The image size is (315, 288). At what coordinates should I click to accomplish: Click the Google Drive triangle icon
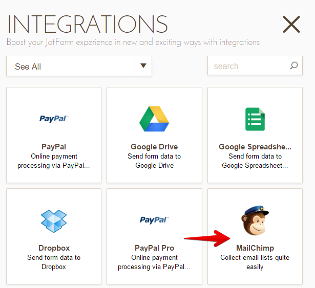(154, 119)
